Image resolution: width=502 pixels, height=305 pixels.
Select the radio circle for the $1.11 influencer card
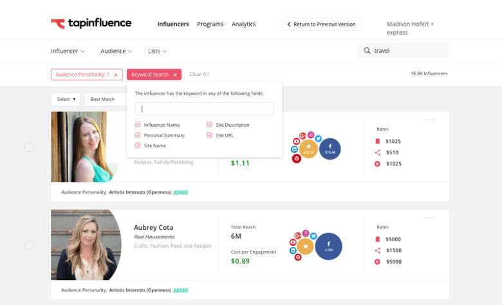point(30,147)
